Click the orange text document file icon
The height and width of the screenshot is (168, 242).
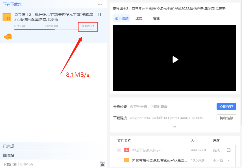[127, 160]
